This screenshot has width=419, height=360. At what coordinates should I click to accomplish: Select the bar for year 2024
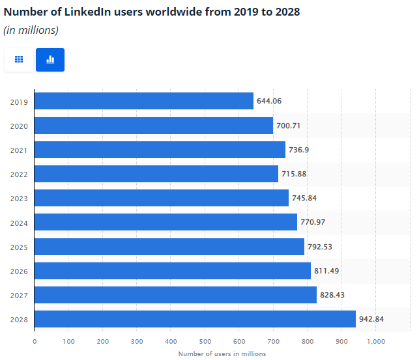click(166, 222)
